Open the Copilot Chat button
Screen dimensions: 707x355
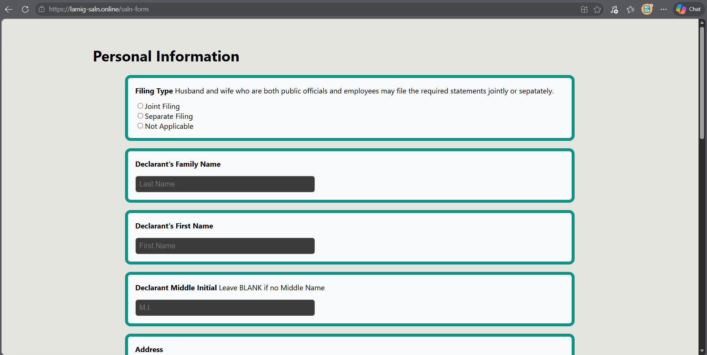[x=689, y=9]
